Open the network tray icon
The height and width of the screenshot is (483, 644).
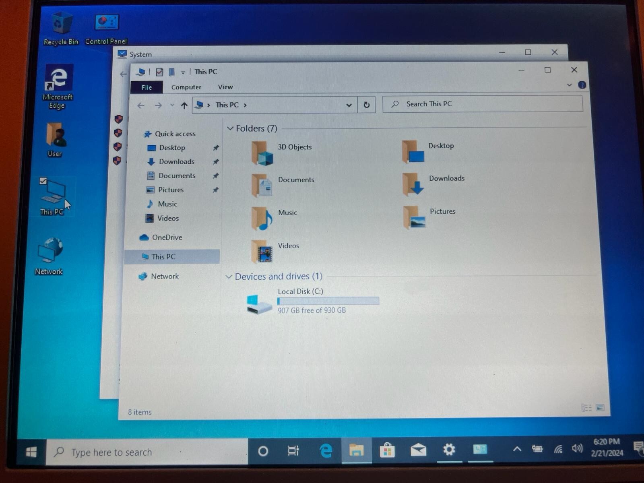[558, 449]
